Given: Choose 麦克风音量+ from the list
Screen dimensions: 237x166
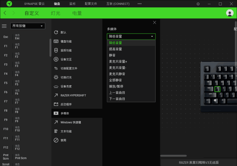Looking at the screenshot, I should (x=131, y=62).
